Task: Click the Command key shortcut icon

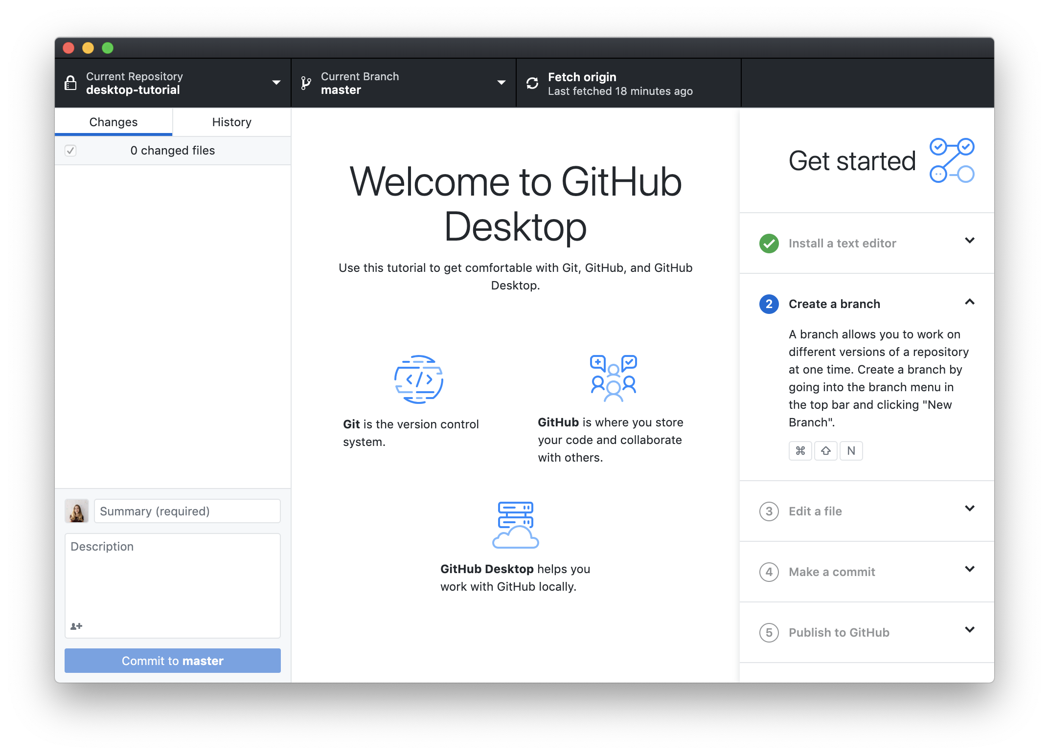Action: [800, 450]
